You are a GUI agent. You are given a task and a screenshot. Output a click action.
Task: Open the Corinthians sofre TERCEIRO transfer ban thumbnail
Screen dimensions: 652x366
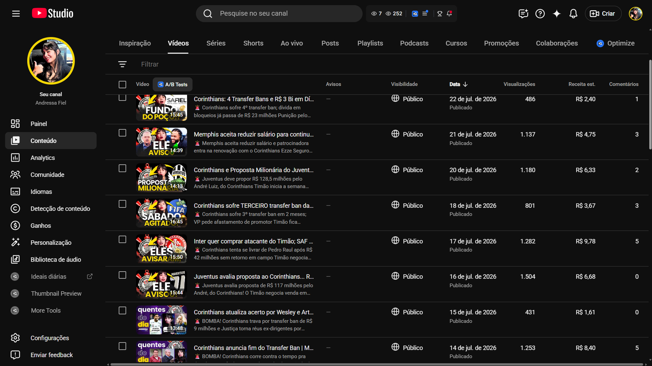162,213
